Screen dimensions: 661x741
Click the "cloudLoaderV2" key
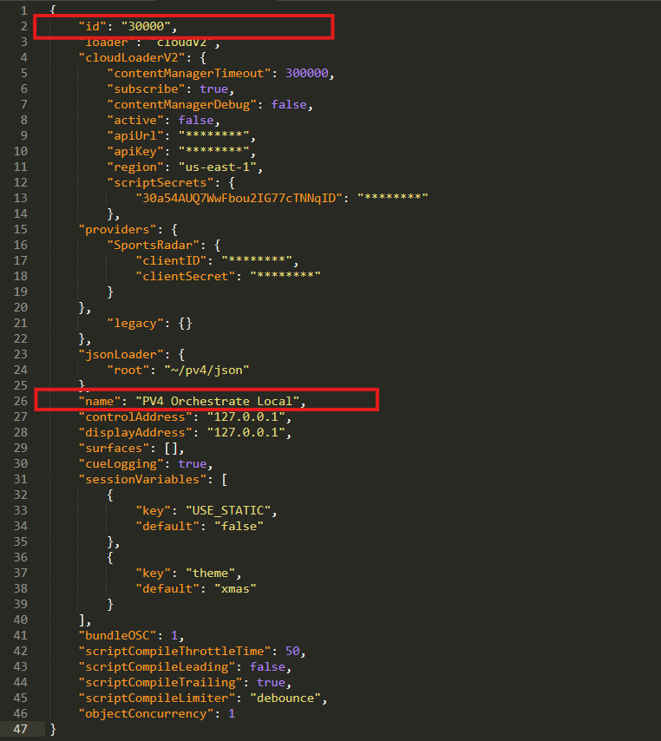(x=132, y=57)
